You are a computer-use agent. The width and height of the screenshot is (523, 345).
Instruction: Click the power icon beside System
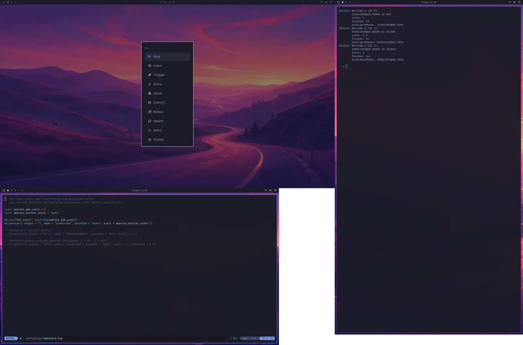(149, 140)
